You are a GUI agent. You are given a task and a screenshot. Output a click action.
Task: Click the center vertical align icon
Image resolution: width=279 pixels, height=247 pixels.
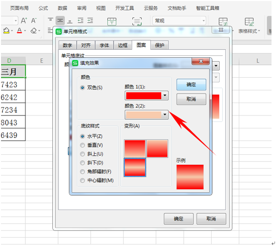click(x=60, y=20)
